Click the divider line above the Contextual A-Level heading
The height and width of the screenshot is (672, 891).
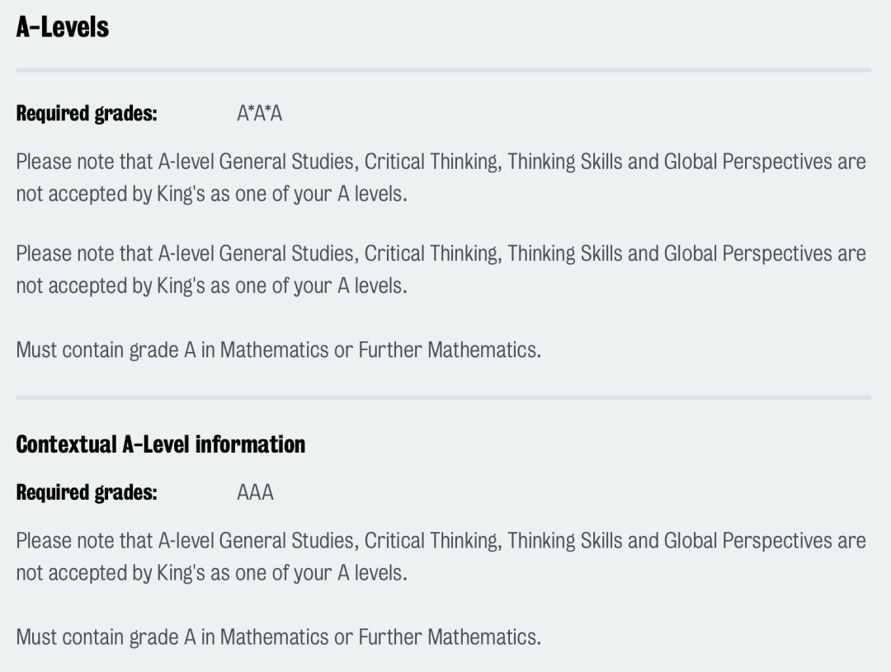(x=444, y=397)
